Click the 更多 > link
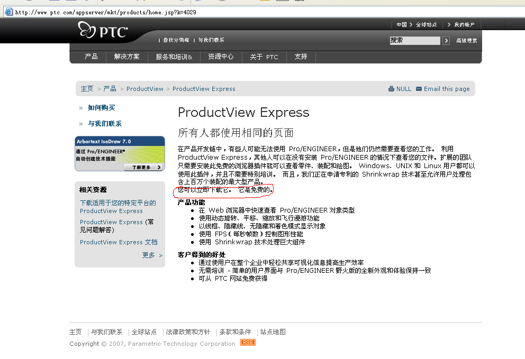The height and width of the screenshot is (359, 525). point(152,255)
